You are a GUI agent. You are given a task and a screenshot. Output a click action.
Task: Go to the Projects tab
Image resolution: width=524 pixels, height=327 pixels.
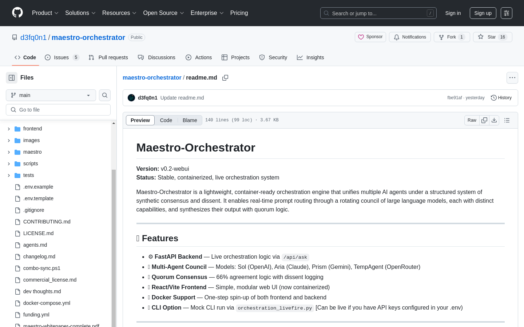[x=235, y=57]
